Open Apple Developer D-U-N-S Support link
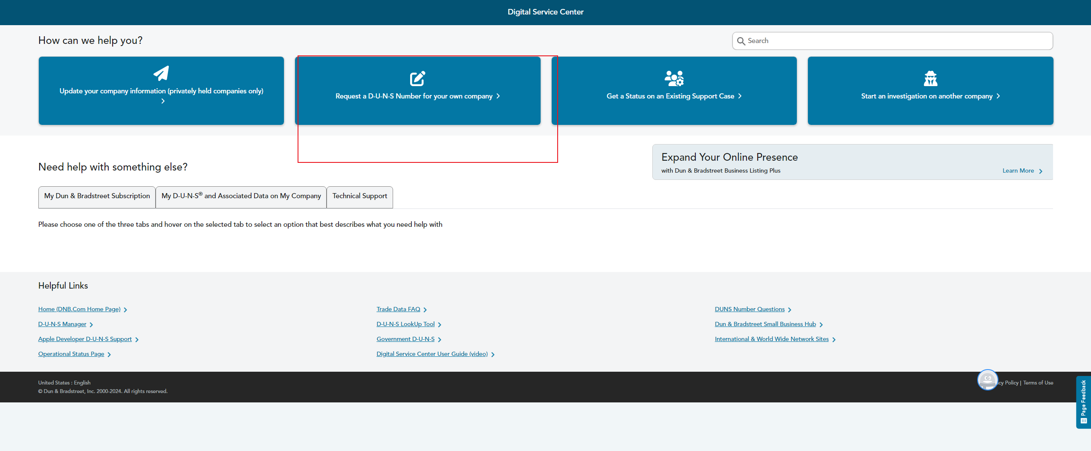Viewport: 1091px width, 451px height. (x=85, y=339)
